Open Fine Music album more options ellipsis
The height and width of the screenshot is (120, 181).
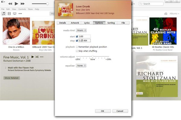[42, 57]
